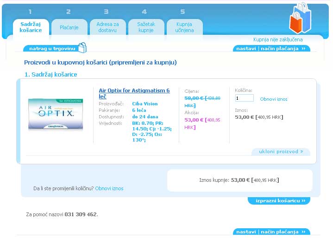
Task: Click the shopping bags icon
Action: (300, 18)
